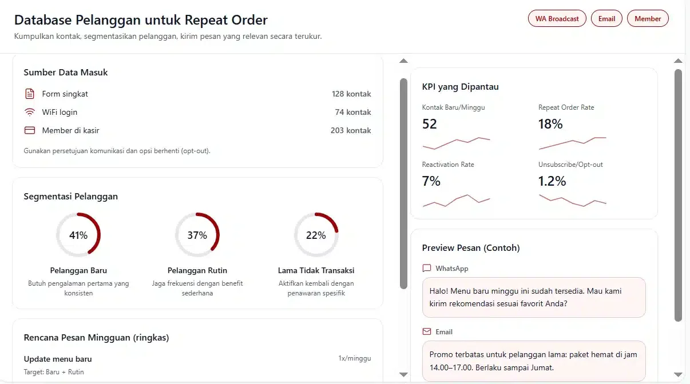The width and height of the screenshot is (690, 384).
Task: Click the right panel vertical scrollbar thumb
Action: 678,195
